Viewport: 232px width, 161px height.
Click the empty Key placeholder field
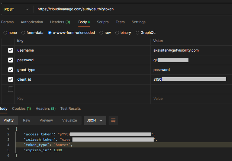tap(82, 99)
